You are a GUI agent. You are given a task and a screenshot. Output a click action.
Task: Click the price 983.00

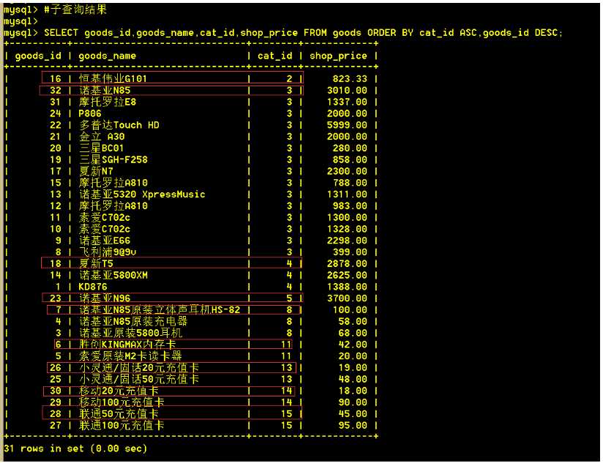pyautogui.click(x=350, y=206)
